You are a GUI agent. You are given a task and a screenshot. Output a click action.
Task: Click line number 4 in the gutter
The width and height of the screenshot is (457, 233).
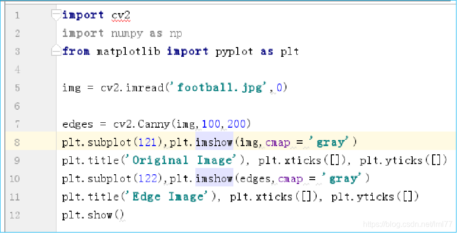point(17,70)
